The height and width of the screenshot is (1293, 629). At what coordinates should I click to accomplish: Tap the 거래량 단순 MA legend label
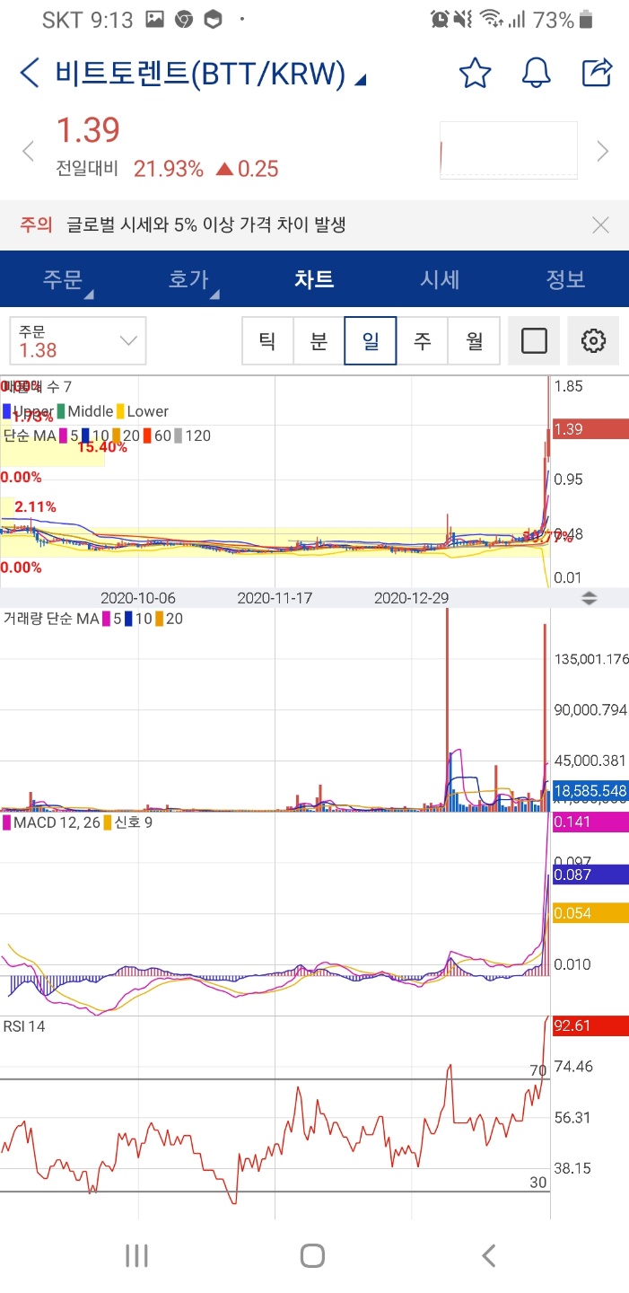pyautogui.click(x=51, y=618)
